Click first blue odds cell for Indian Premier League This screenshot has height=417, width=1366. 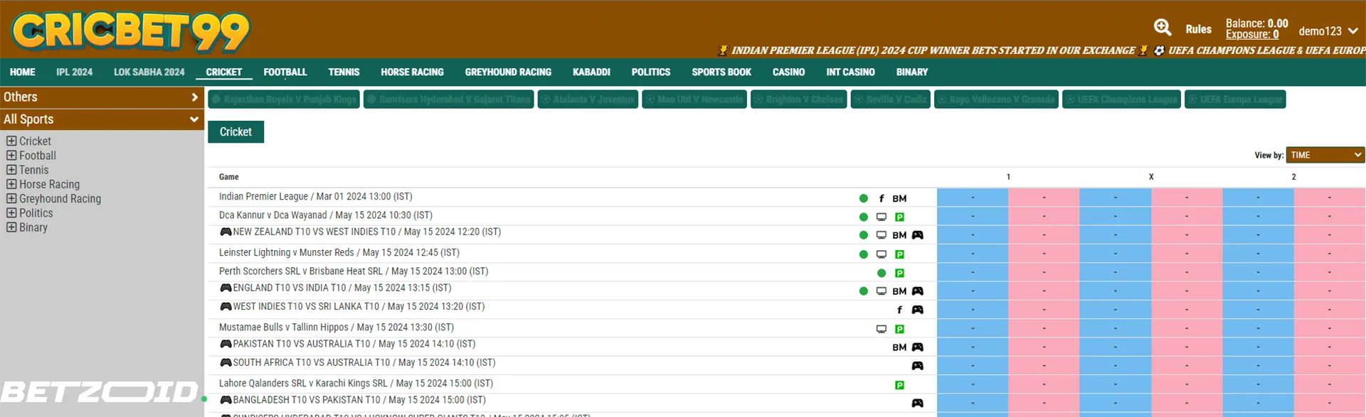click(x=972, y=197)
